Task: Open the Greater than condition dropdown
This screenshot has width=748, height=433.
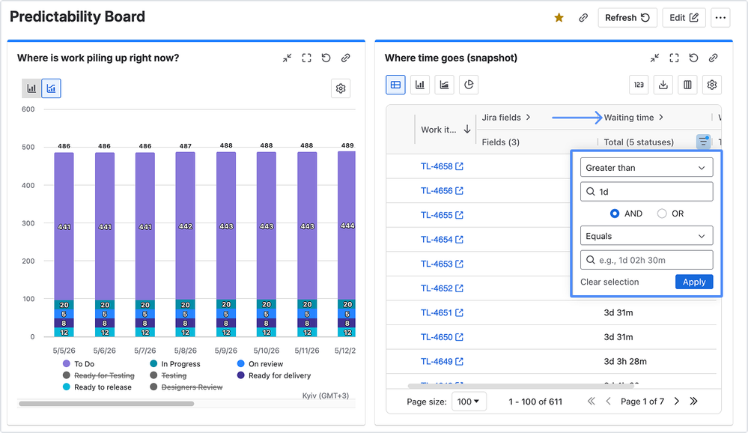Action: 646,168
